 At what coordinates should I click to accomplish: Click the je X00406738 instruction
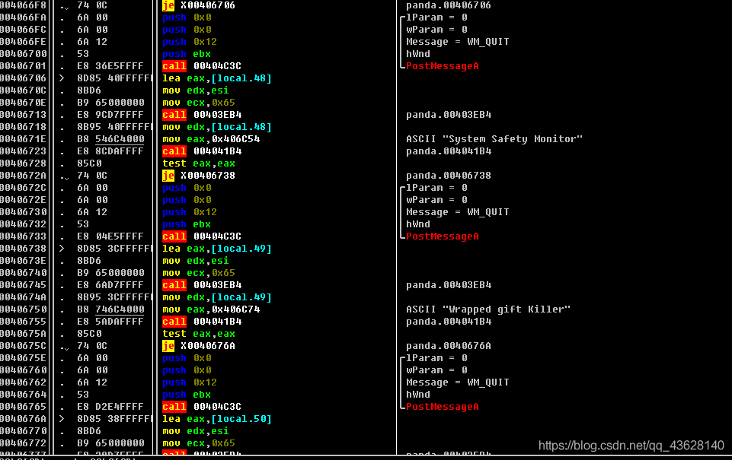[199, 176]
